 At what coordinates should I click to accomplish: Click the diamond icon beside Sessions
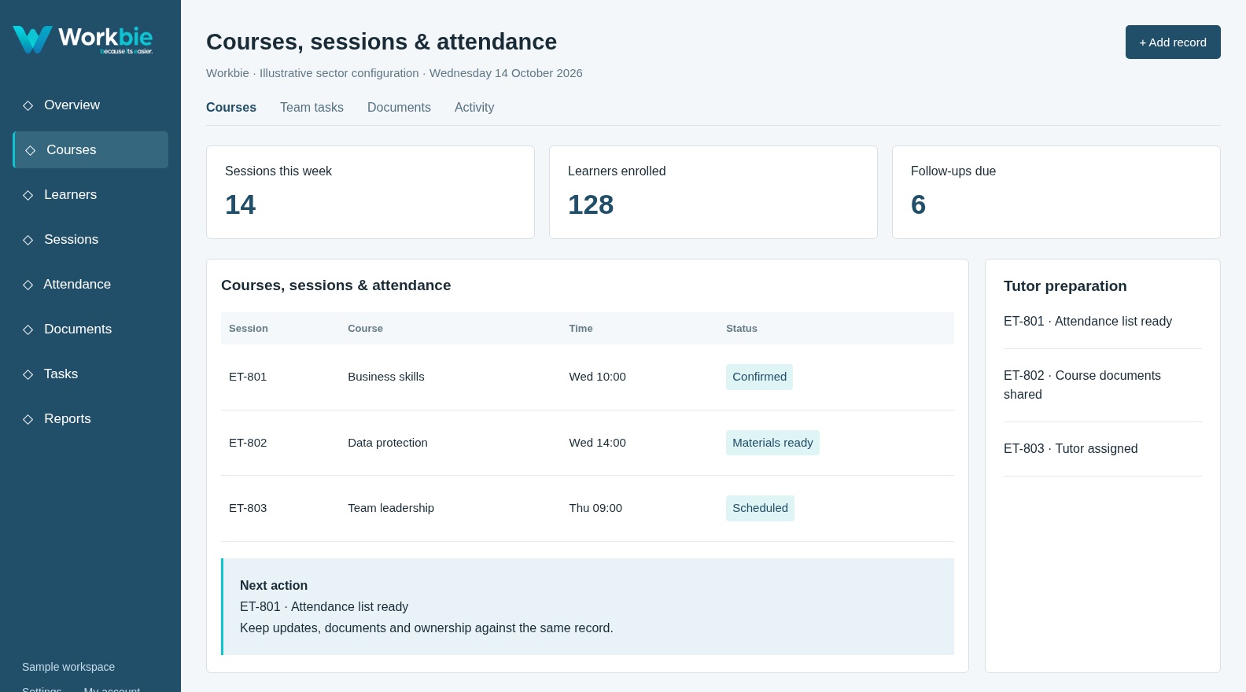coord(28,240)
